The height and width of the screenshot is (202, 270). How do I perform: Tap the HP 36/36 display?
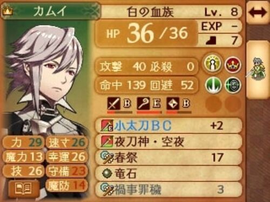146,33
